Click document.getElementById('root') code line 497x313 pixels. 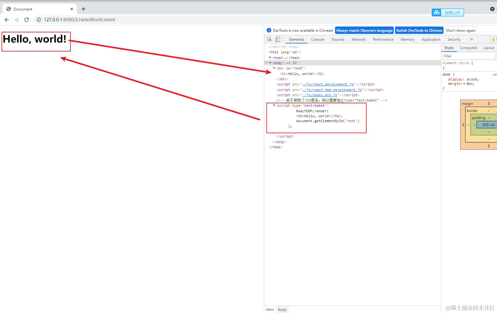[x=328, y=121]
